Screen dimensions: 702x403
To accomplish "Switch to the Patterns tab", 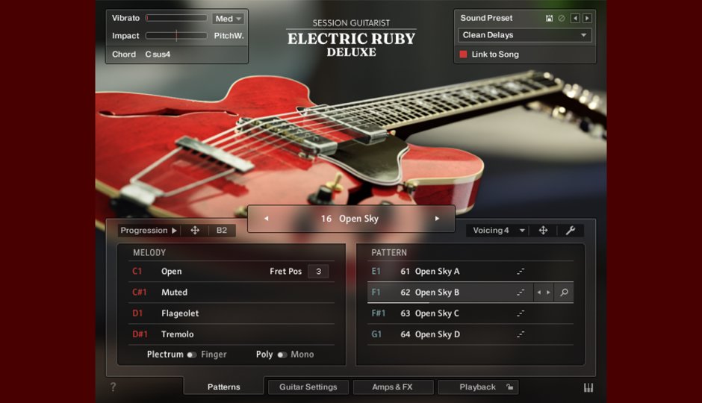I will click(224, 387).
